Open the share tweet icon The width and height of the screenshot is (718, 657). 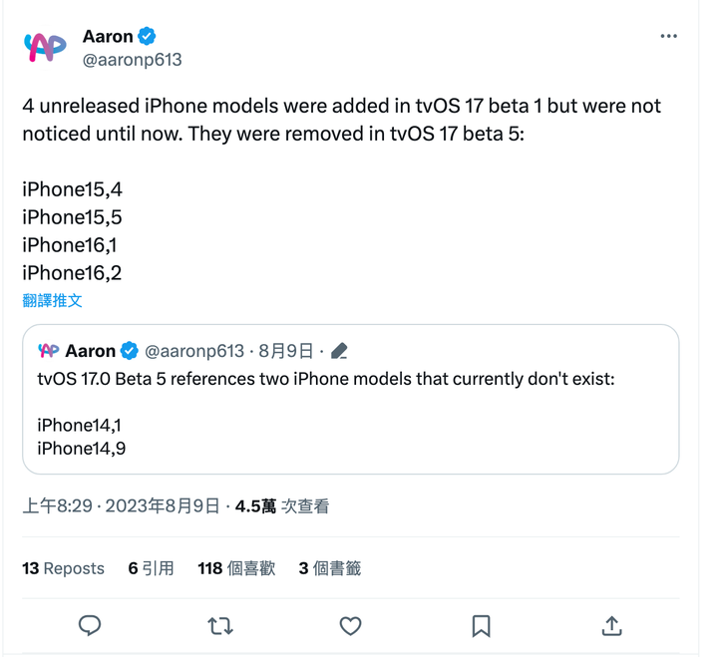point(611,626)
